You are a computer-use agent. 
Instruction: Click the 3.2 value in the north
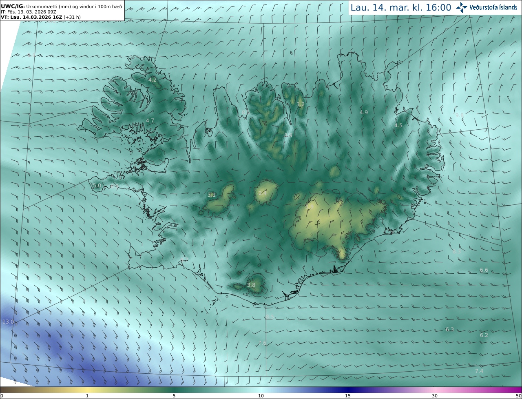[x=300, y=104]
